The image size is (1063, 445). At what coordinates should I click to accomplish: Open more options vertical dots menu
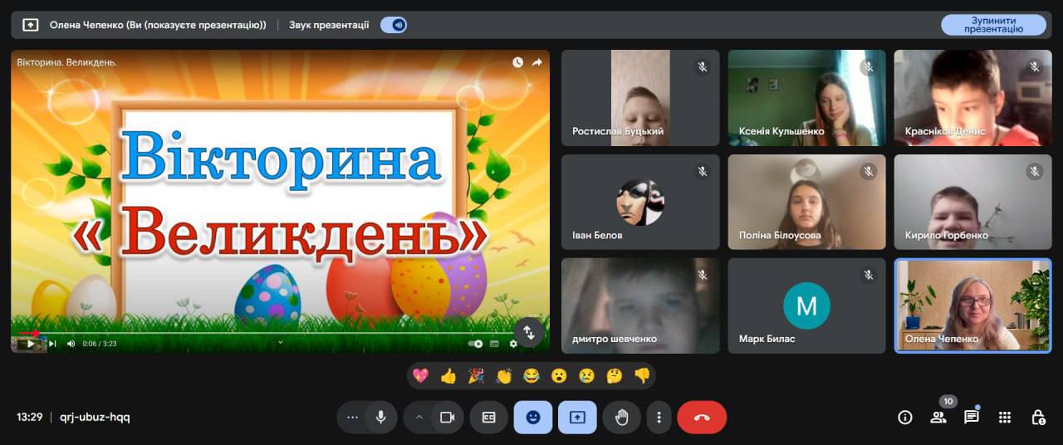[x=659, y=418]
